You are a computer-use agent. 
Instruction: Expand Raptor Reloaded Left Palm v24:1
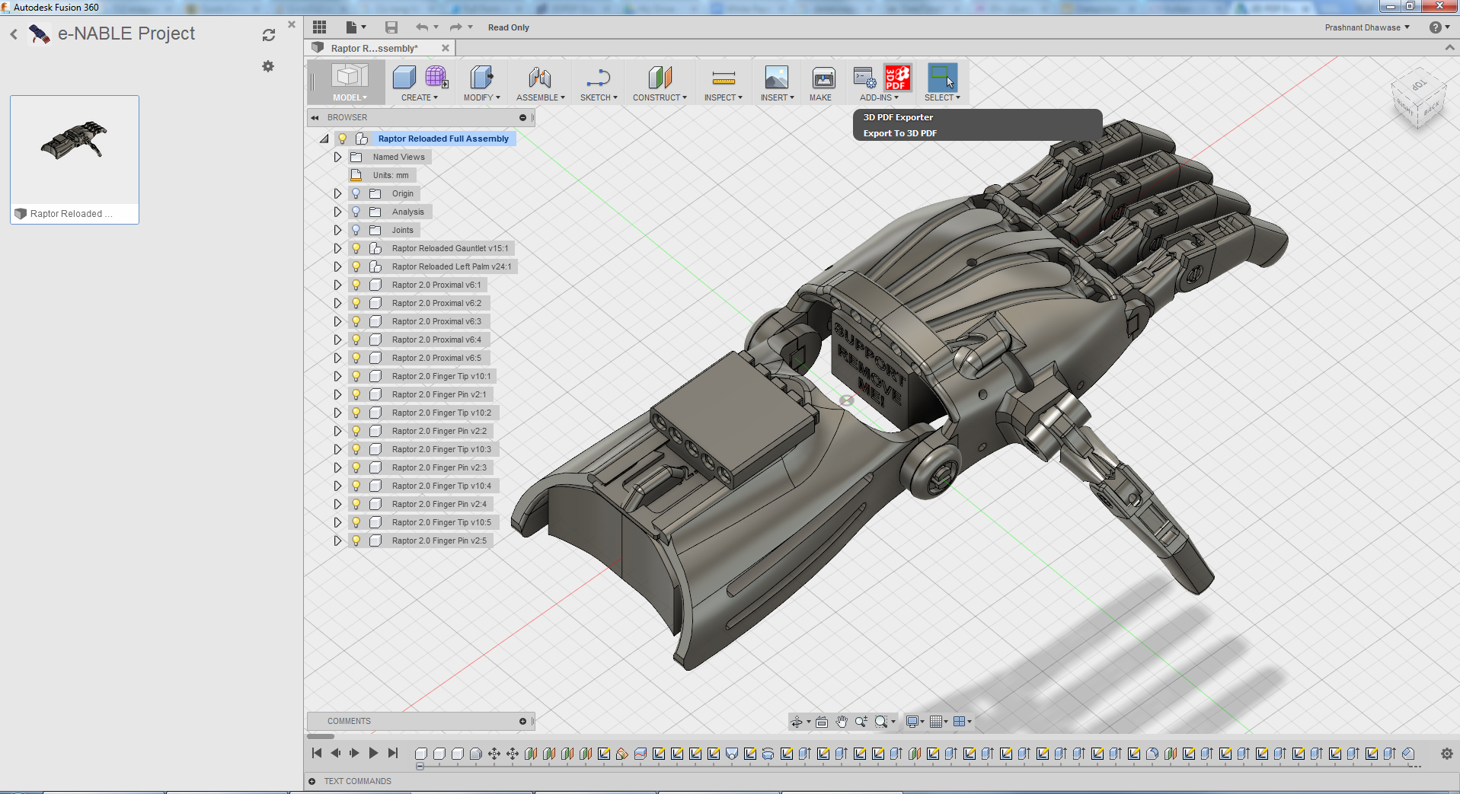tap(337, 266)
